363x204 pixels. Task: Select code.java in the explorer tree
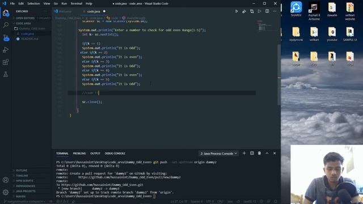[x=32, y=34]
